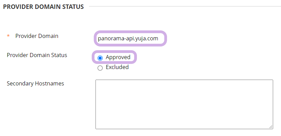Screen dimensions: 281x136
Task: Click the orange required-field asterisk
Action: (x=8, y=36)
